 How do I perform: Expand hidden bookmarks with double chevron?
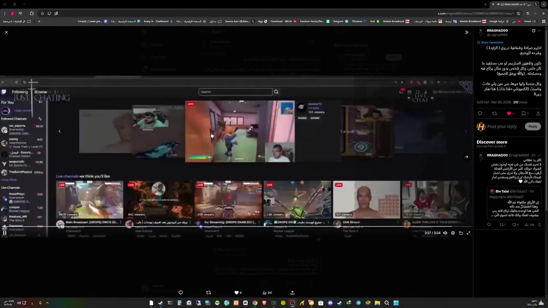pyautogui.click(x=39, y=21)
